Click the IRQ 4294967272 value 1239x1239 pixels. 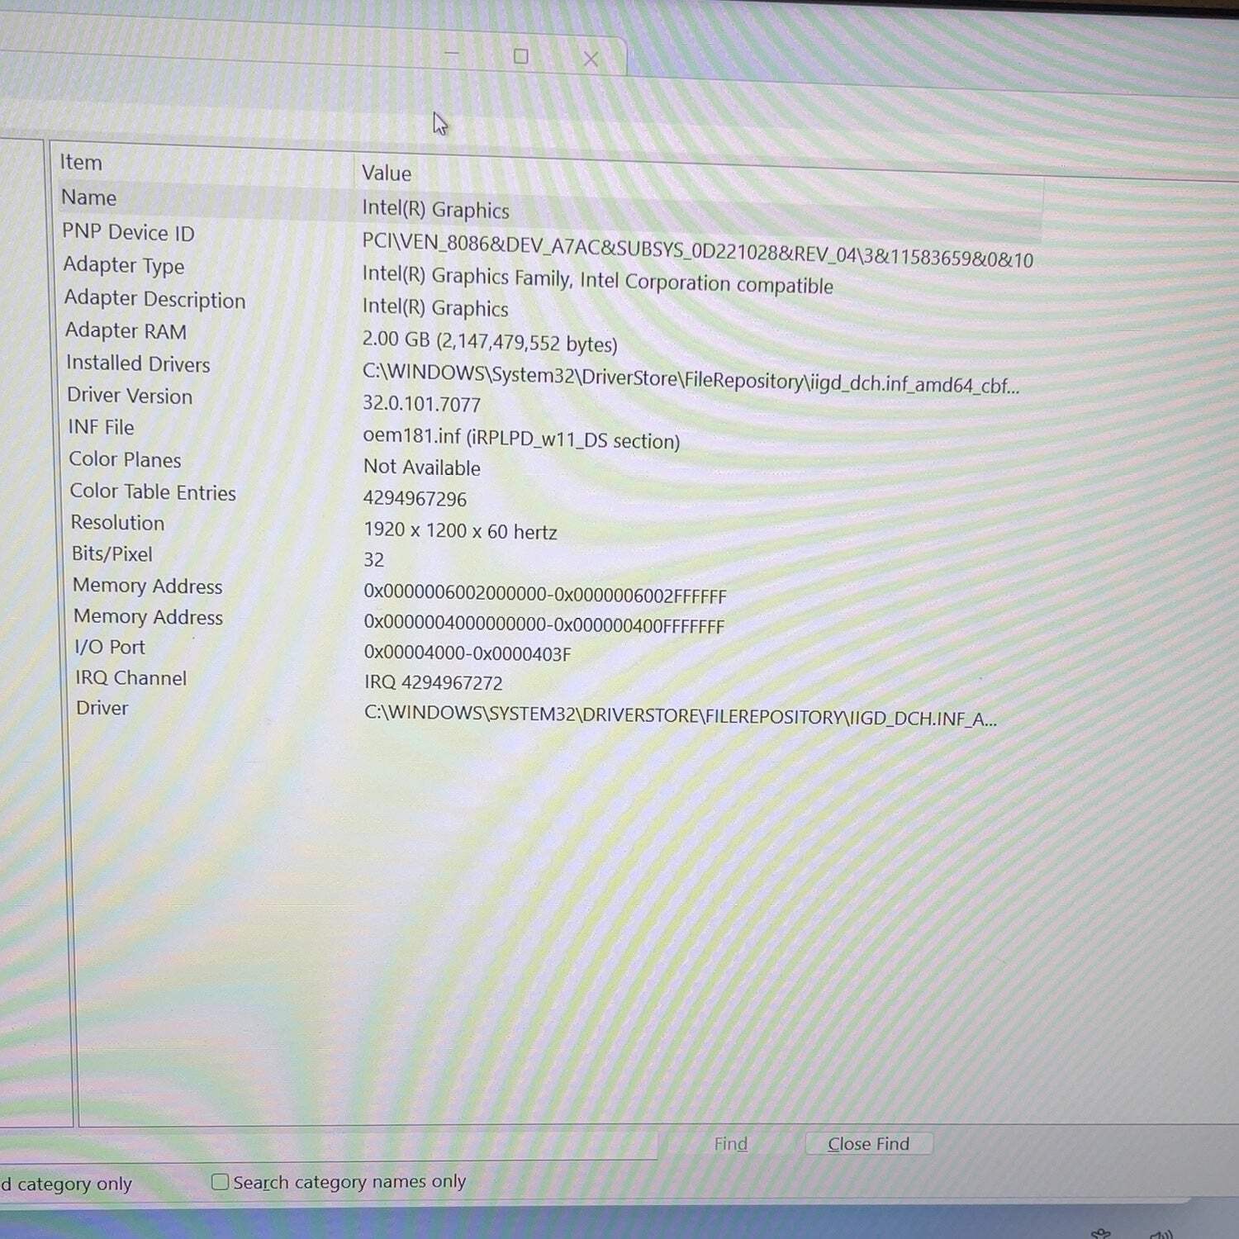pos(433,682)
